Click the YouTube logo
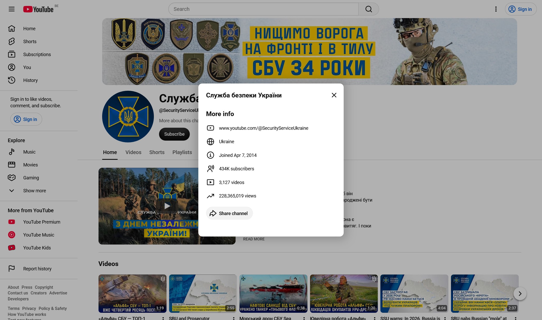 click(38, 9)
